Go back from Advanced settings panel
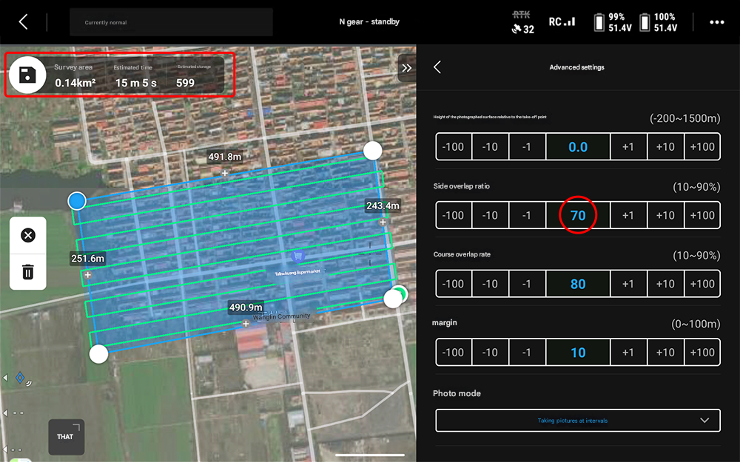Image resolution: width=740 pixels, height=462 pixels. 437,67
